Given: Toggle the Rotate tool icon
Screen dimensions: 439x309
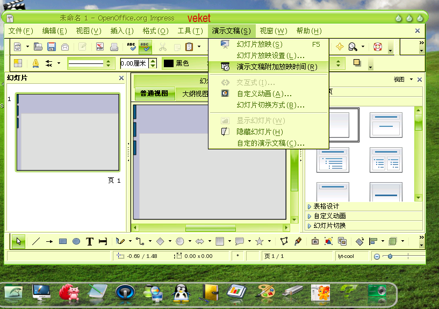Looking at the screenshot, I should [x=359, y=241].
